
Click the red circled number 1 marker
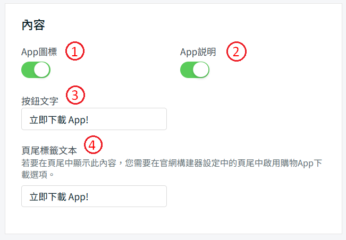[75, 52]
